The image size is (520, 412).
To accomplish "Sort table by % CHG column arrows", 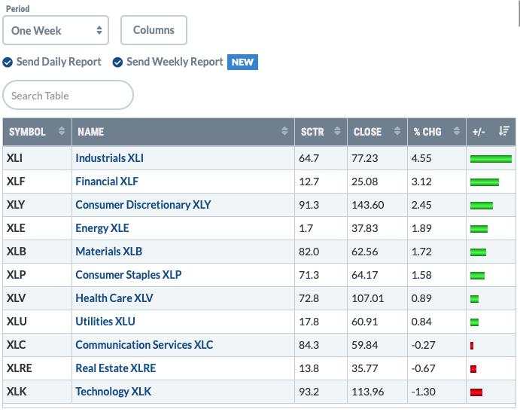I will 457,131.
